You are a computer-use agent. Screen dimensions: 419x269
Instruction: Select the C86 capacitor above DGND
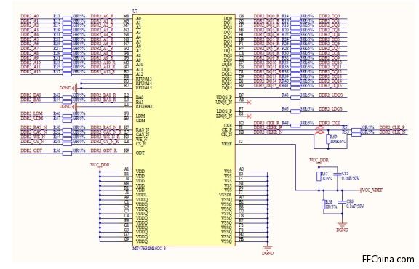pyautogui.click(x=343, y=201)
